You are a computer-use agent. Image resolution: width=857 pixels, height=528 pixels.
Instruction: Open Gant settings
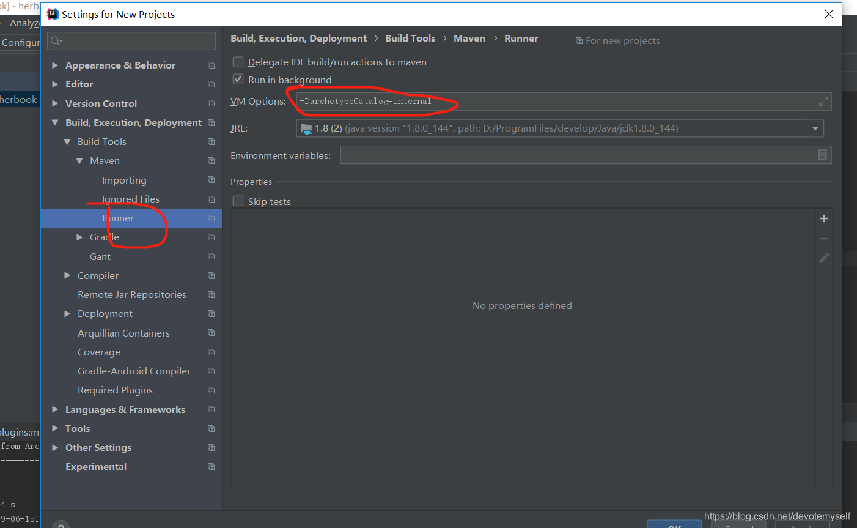[100, 256]
